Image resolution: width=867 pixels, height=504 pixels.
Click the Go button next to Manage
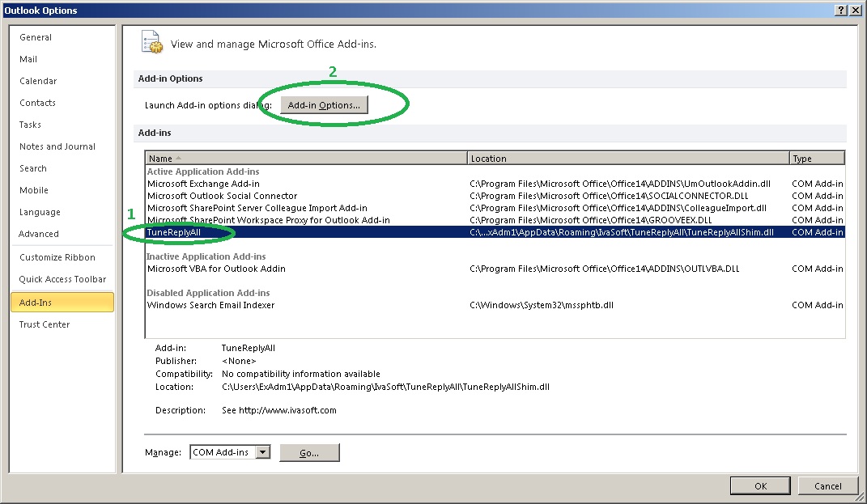pyautogui.click(x=309, y=452)
